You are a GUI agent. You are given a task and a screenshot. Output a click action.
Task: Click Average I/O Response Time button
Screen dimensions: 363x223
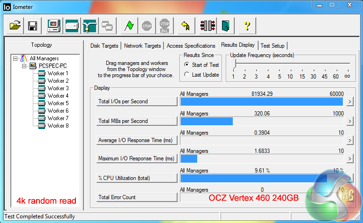pyautogui.click(x=137, y=140)
